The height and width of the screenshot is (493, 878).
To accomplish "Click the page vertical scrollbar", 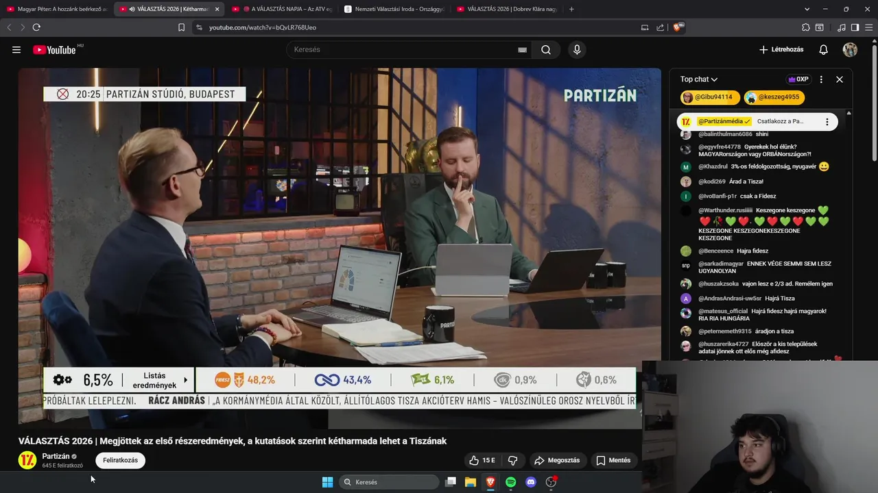I will coord(875,103).
